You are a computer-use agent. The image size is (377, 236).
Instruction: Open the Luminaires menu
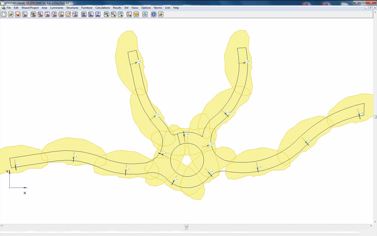pos(57,8)
